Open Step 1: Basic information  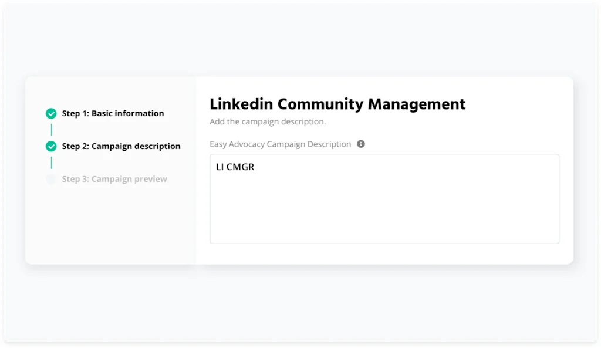(x=113, y=114)
